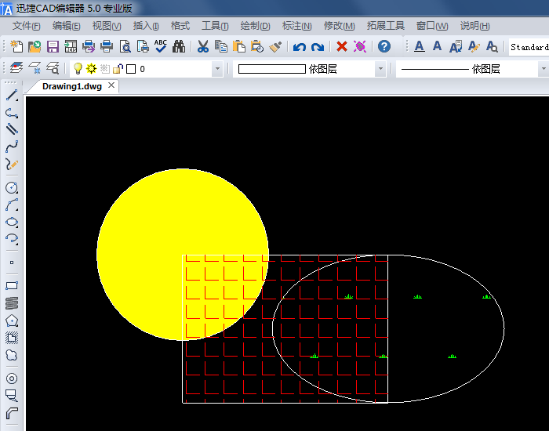
Task: Select the Hatch fill tool
Action: (12, 338)
